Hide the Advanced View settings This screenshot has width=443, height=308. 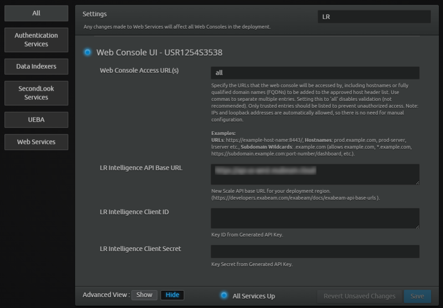[x=172, y=295]
